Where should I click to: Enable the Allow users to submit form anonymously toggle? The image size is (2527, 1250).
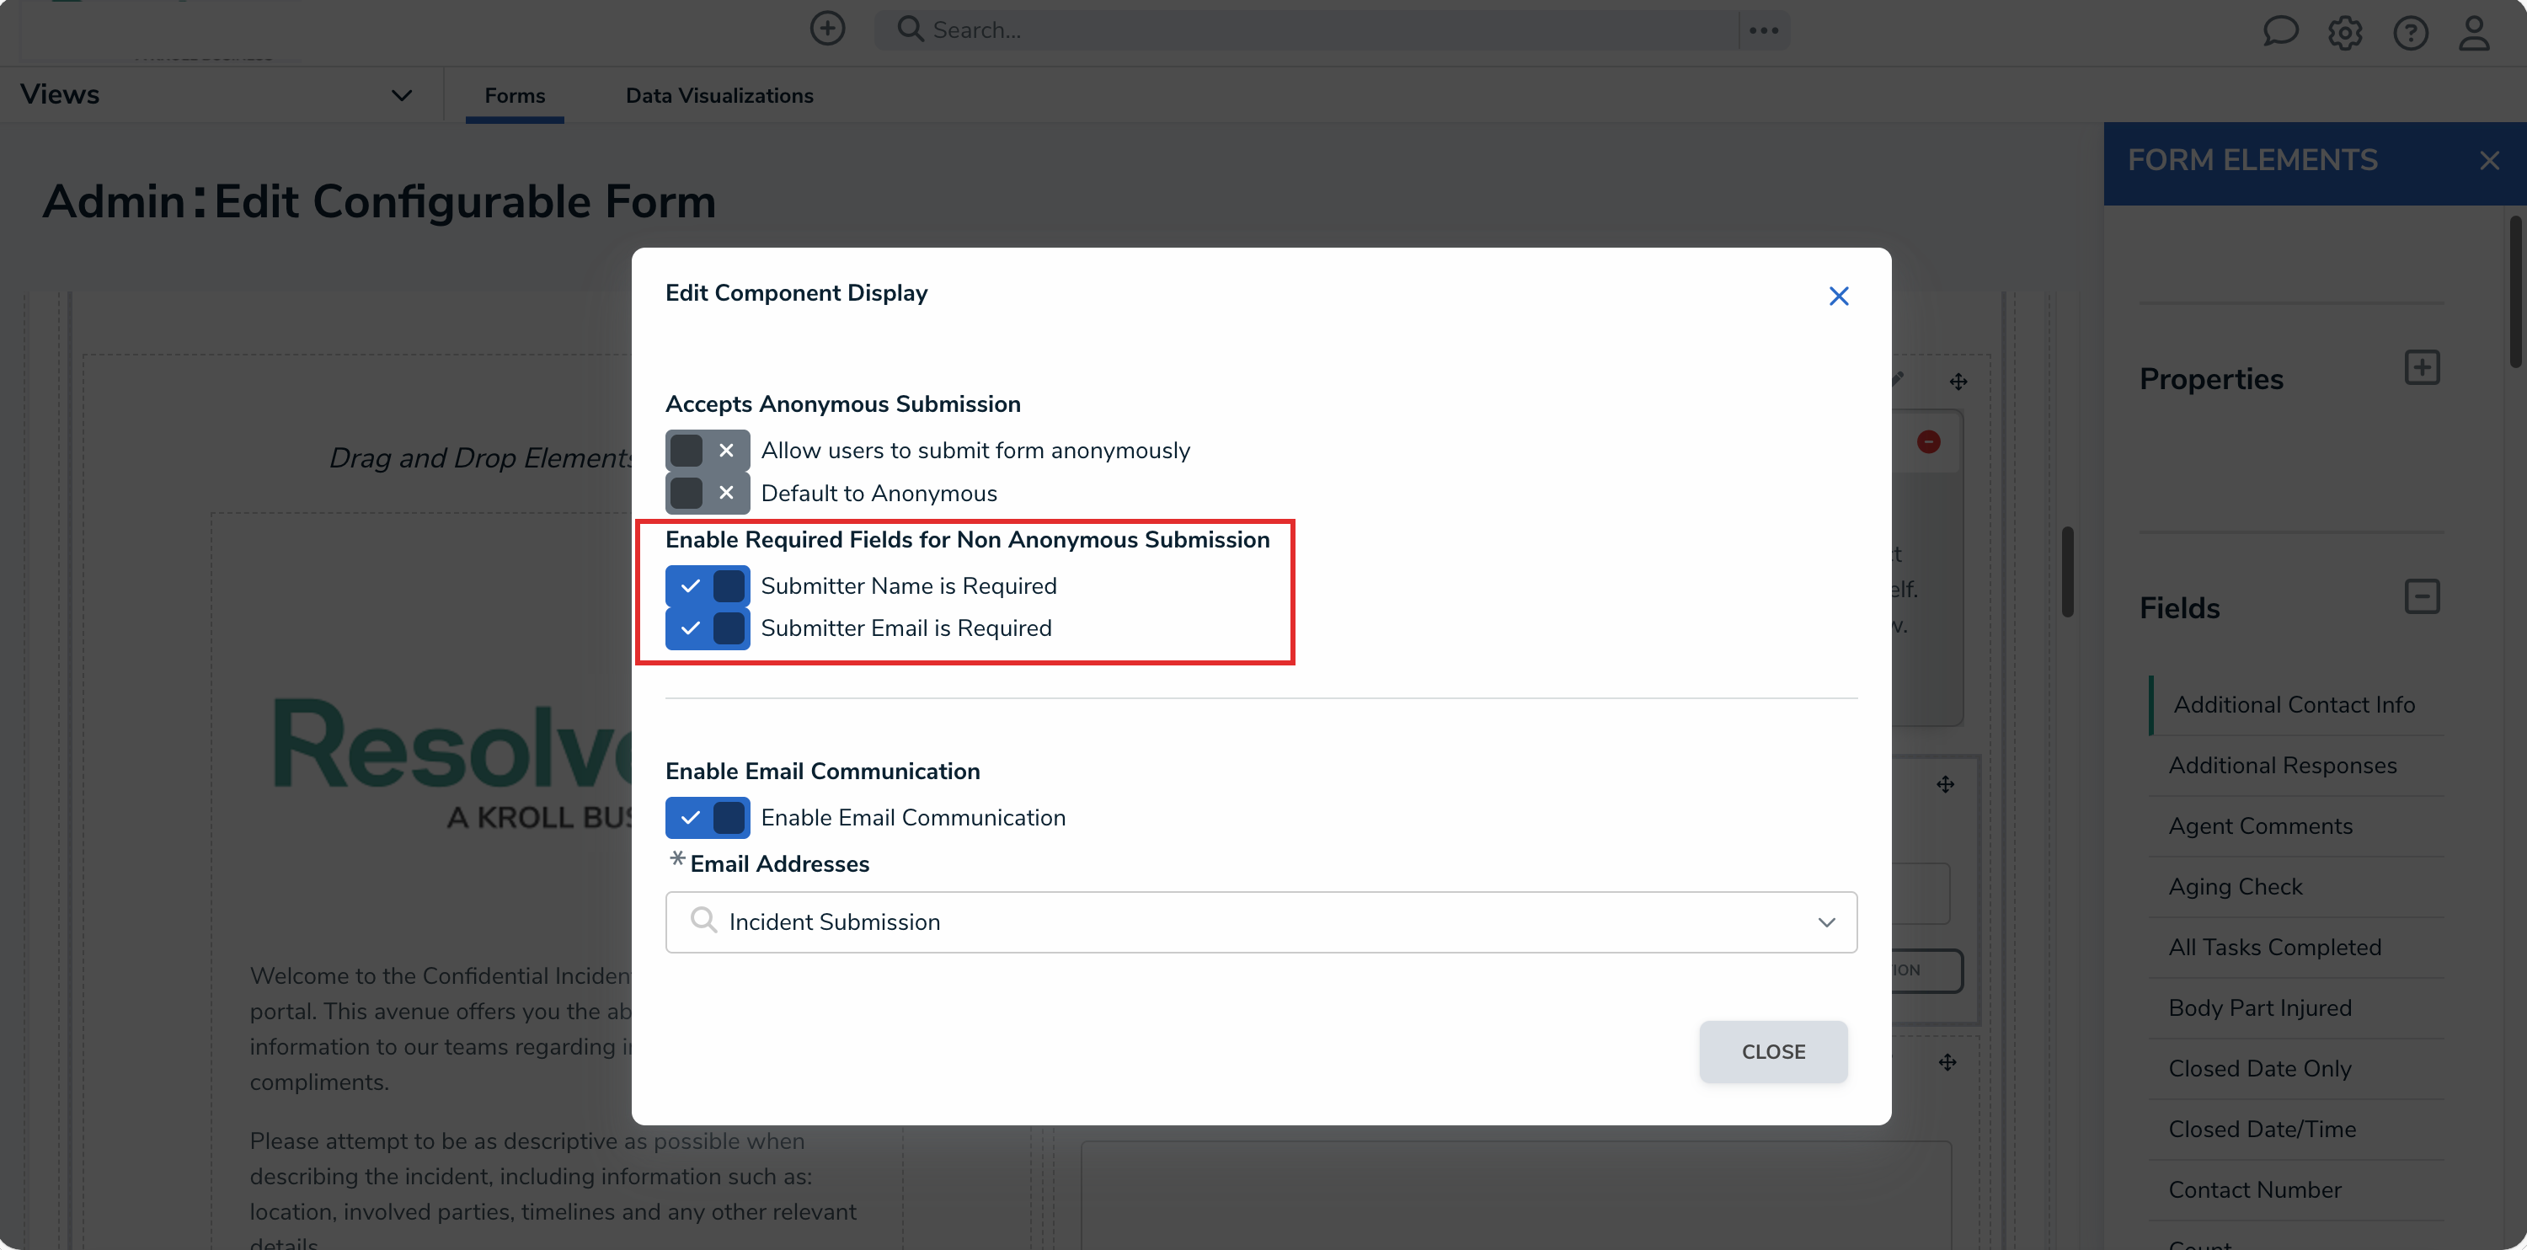coord(707,449)
